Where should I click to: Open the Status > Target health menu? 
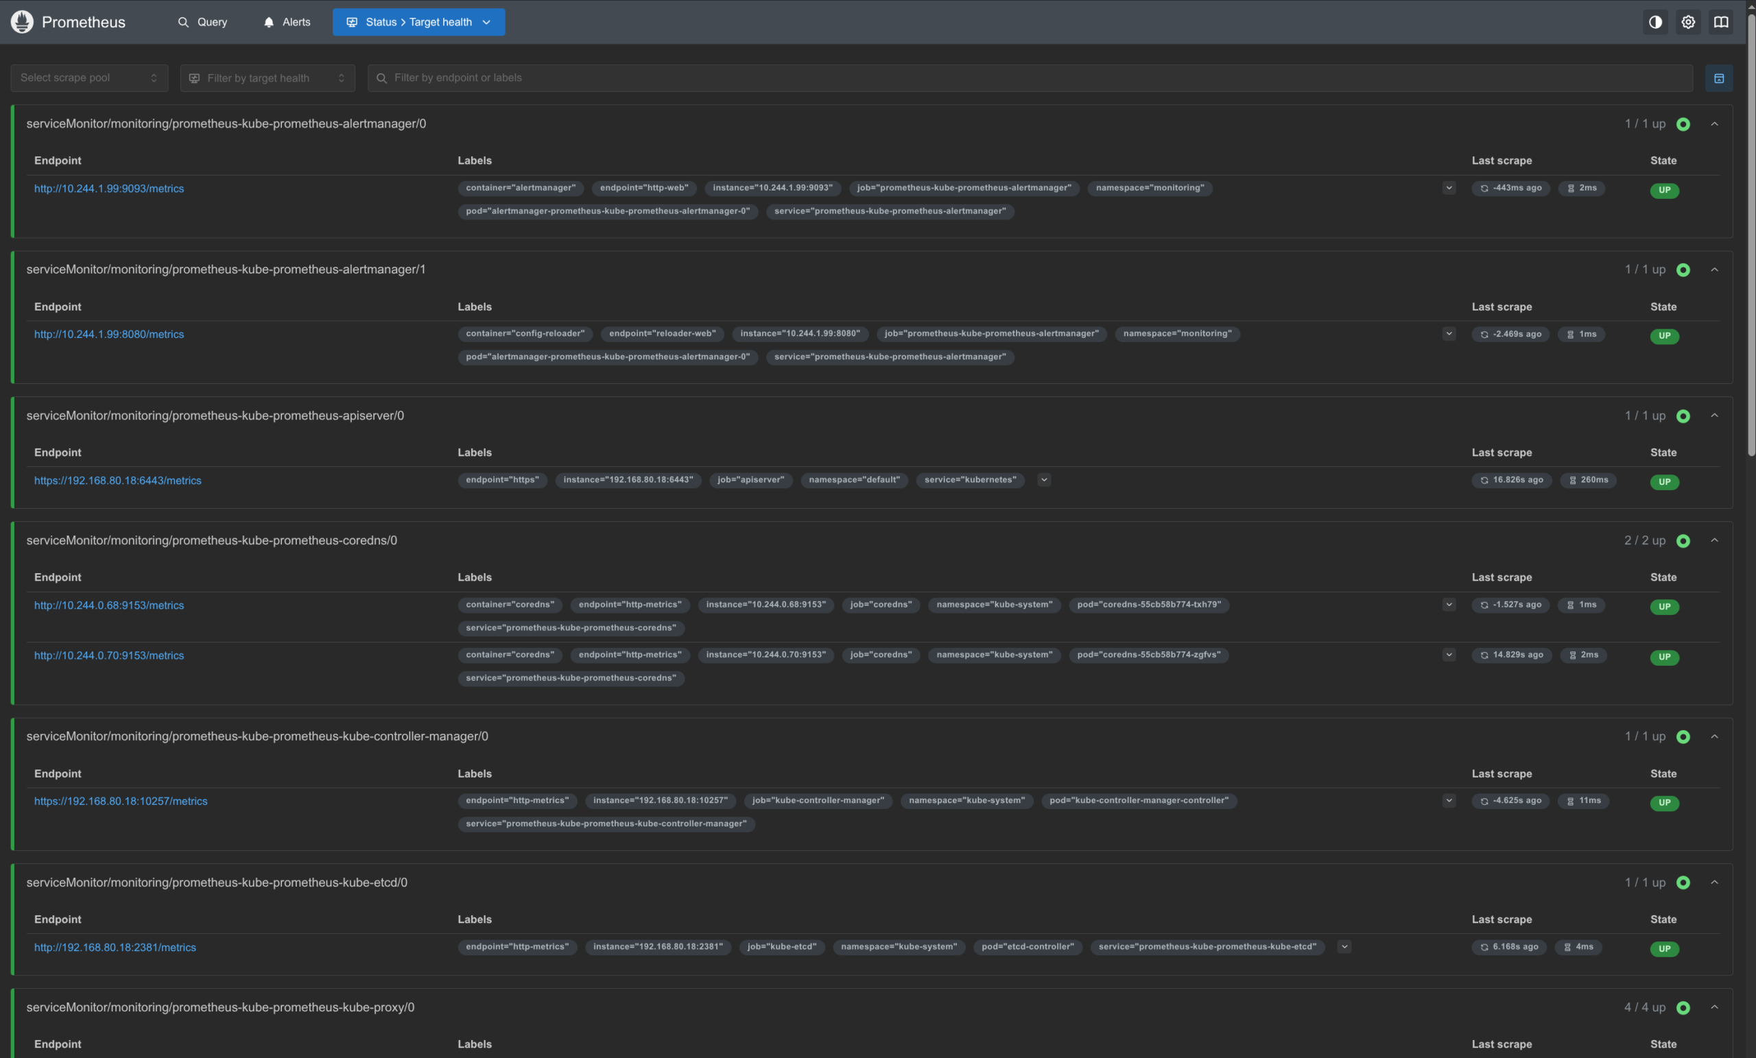pyautogui.click(x=418, y=22)
